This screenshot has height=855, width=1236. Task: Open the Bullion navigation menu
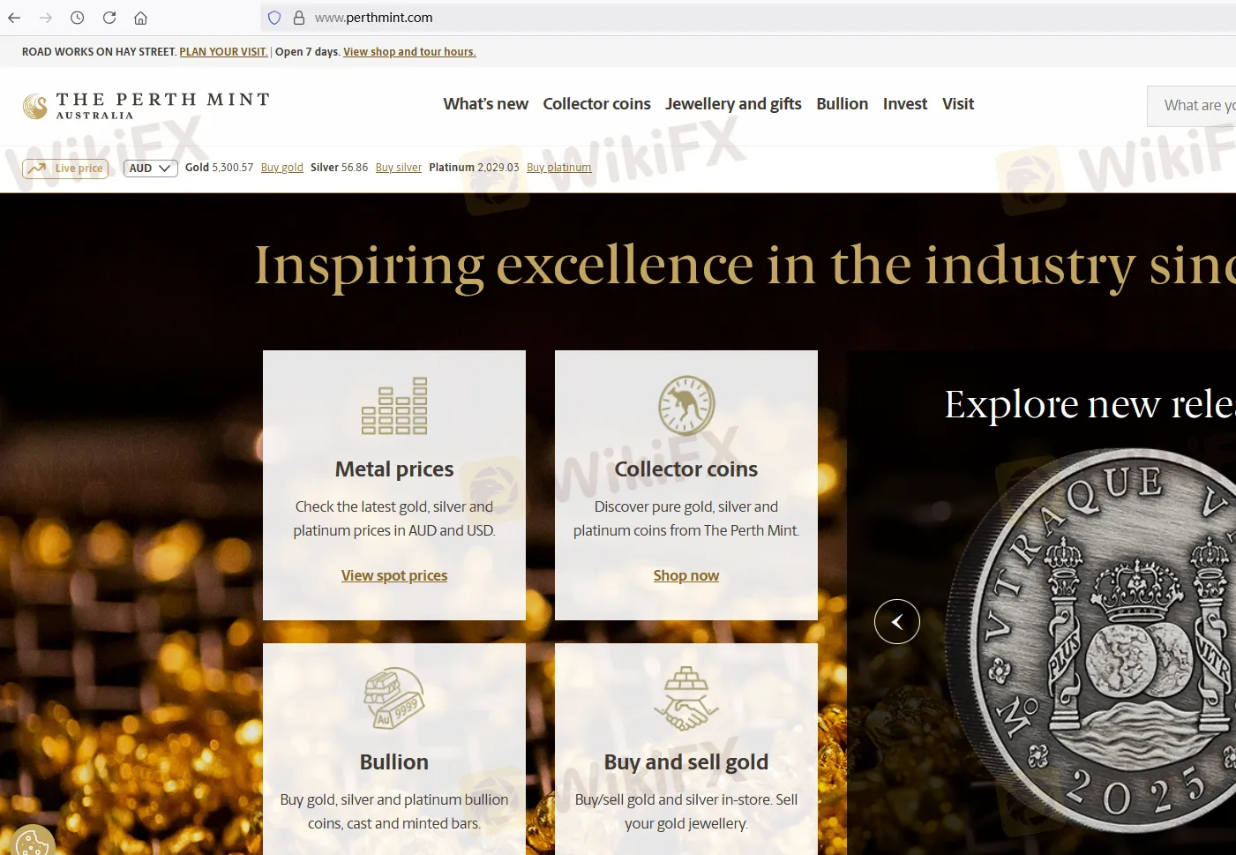[x=842, y=104]
